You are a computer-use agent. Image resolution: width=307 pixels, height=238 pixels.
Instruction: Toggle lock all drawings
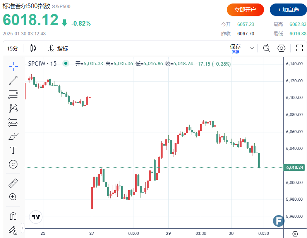pyautogui.click(x=13, y=229)
